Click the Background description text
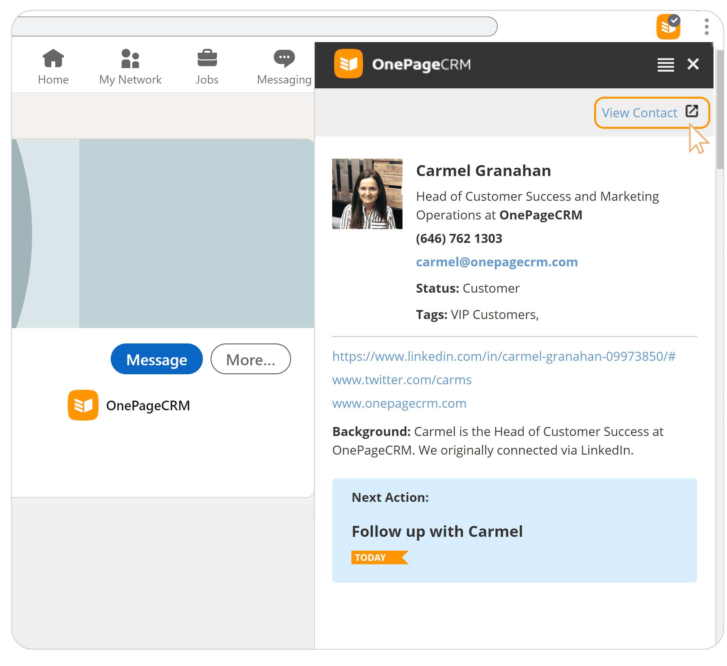Viewport: 727px width, 666px height. click(x=498, y=441)
